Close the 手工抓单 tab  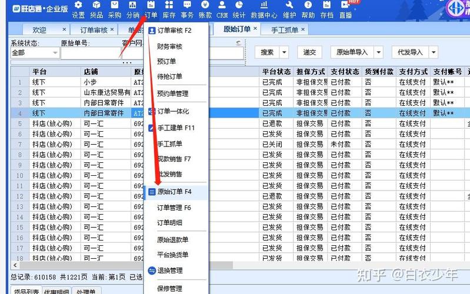[x=303, y=29]
